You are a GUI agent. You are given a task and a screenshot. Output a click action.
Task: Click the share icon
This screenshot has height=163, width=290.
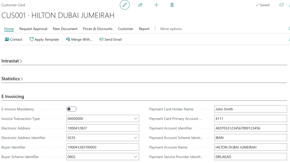[x=140, y=5]
